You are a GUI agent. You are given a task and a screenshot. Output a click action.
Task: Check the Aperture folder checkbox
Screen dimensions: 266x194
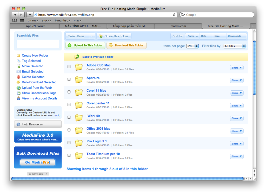tap(69, 79)
